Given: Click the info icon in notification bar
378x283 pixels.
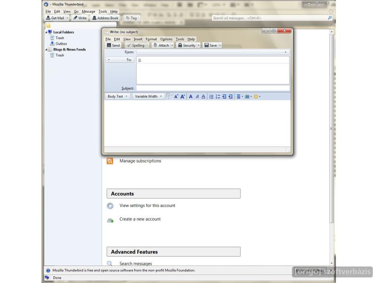Looking at the screenshot, I should (x=48, y=270).
